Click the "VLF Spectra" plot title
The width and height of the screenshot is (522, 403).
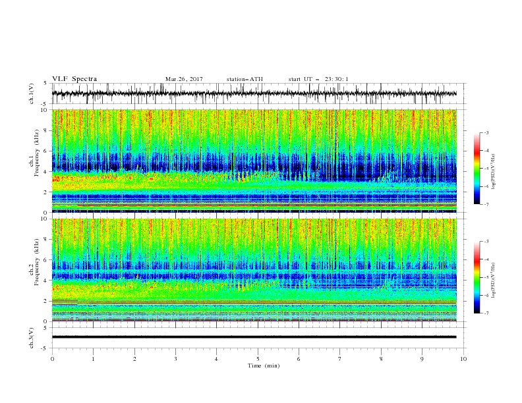tap(74, 79)
